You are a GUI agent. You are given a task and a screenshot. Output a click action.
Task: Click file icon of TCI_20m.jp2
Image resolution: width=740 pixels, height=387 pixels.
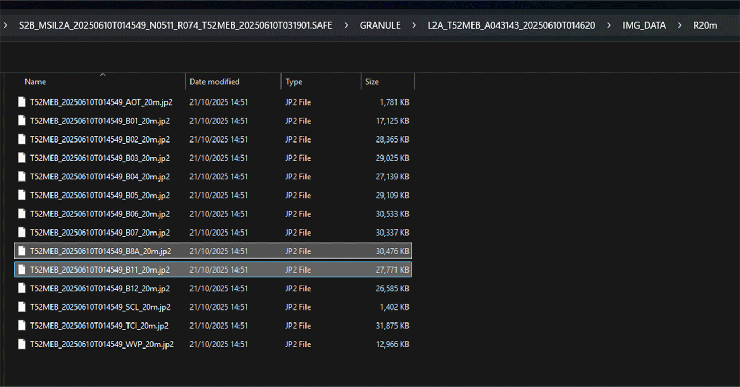(x=22, y=326)
